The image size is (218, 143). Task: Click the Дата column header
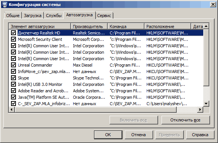[197, 26]
